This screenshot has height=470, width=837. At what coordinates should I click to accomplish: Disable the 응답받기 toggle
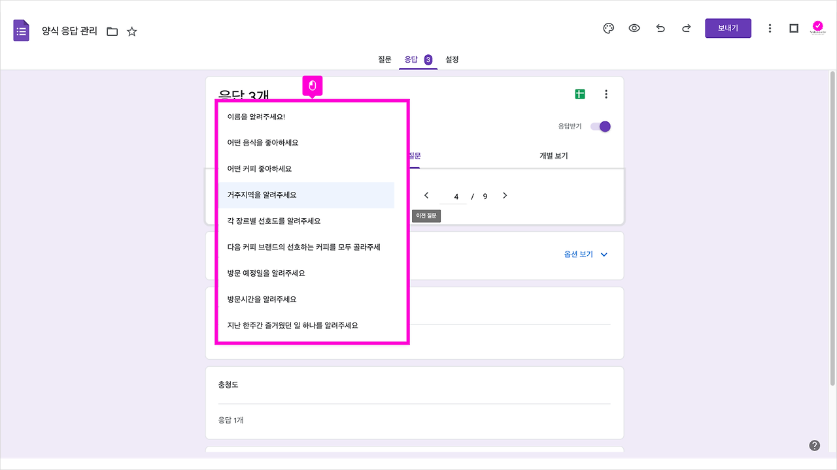600,126
